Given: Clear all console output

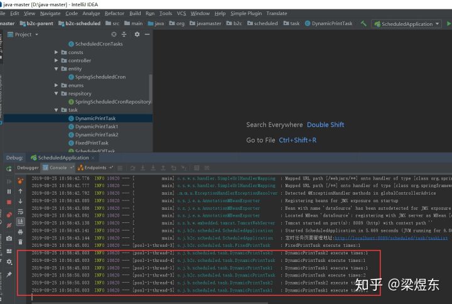Looking at the screenshot, I should click(21, 242).
